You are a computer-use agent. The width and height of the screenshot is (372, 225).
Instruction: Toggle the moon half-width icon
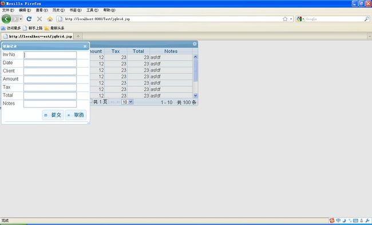pyautogui.click(x=344, y=220)
